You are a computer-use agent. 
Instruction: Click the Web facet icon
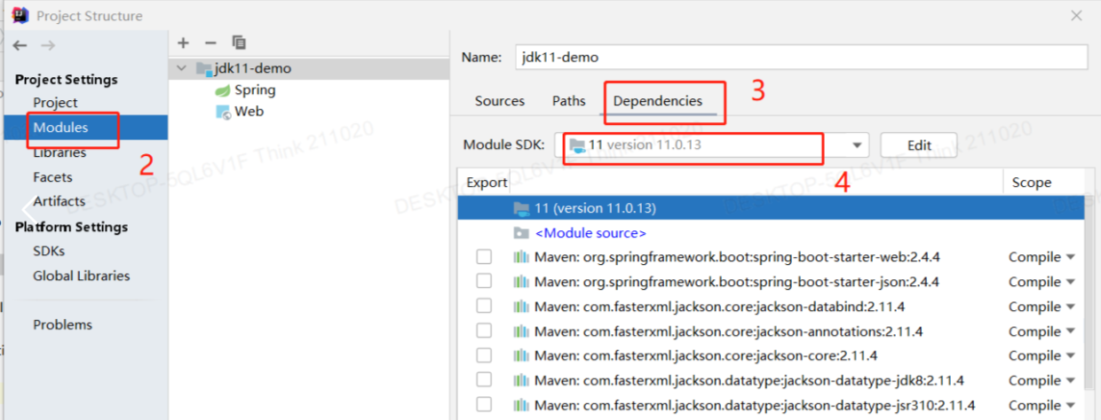(223, 112)
